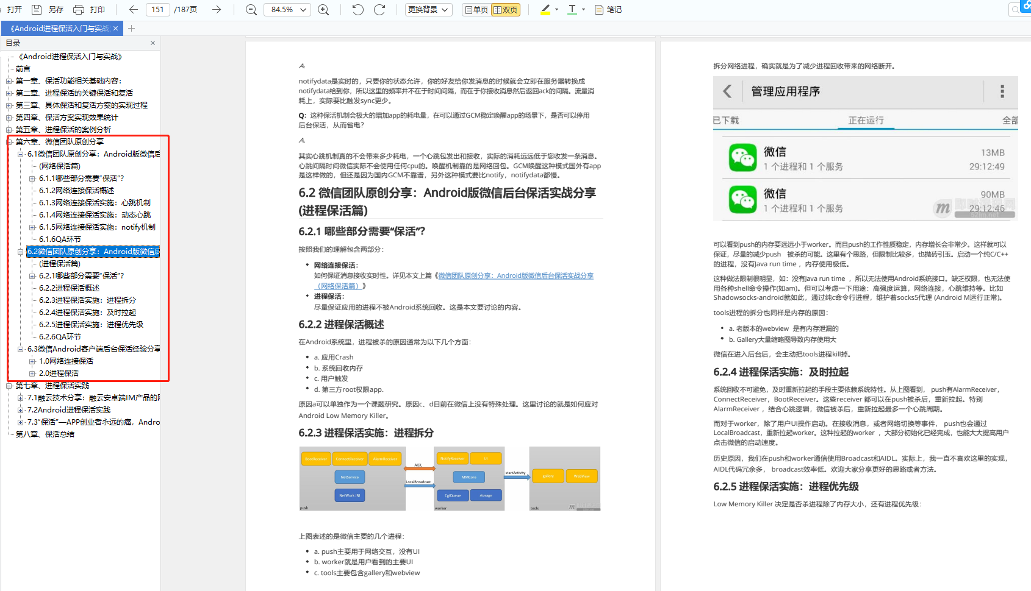Expand 6.1.1哪些部分需要保活 node

coord(32,179)
